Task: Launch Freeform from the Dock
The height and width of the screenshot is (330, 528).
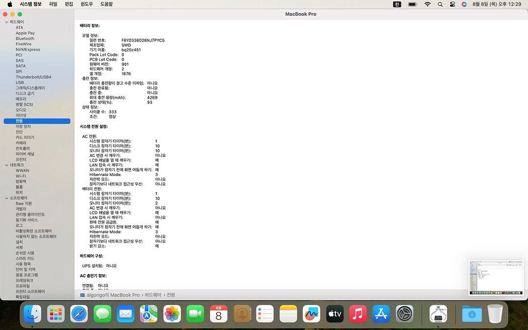Action: [x=311, y=314]
